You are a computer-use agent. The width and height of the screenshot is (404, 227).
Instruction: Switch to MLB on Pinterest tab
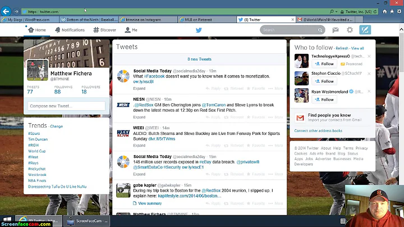[207, 20]
